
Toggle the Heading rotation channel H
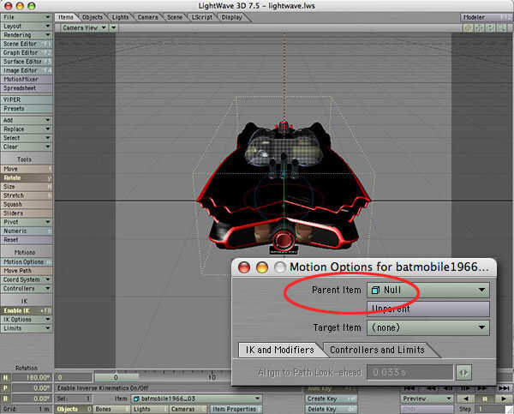pos(5,377)
